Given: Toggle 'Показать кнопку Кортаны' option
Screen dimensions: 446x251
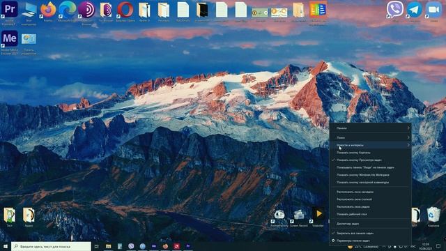Looking at the screenshot, I should [370, 153].
